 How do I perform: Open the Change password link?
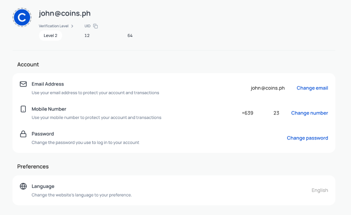307,138
